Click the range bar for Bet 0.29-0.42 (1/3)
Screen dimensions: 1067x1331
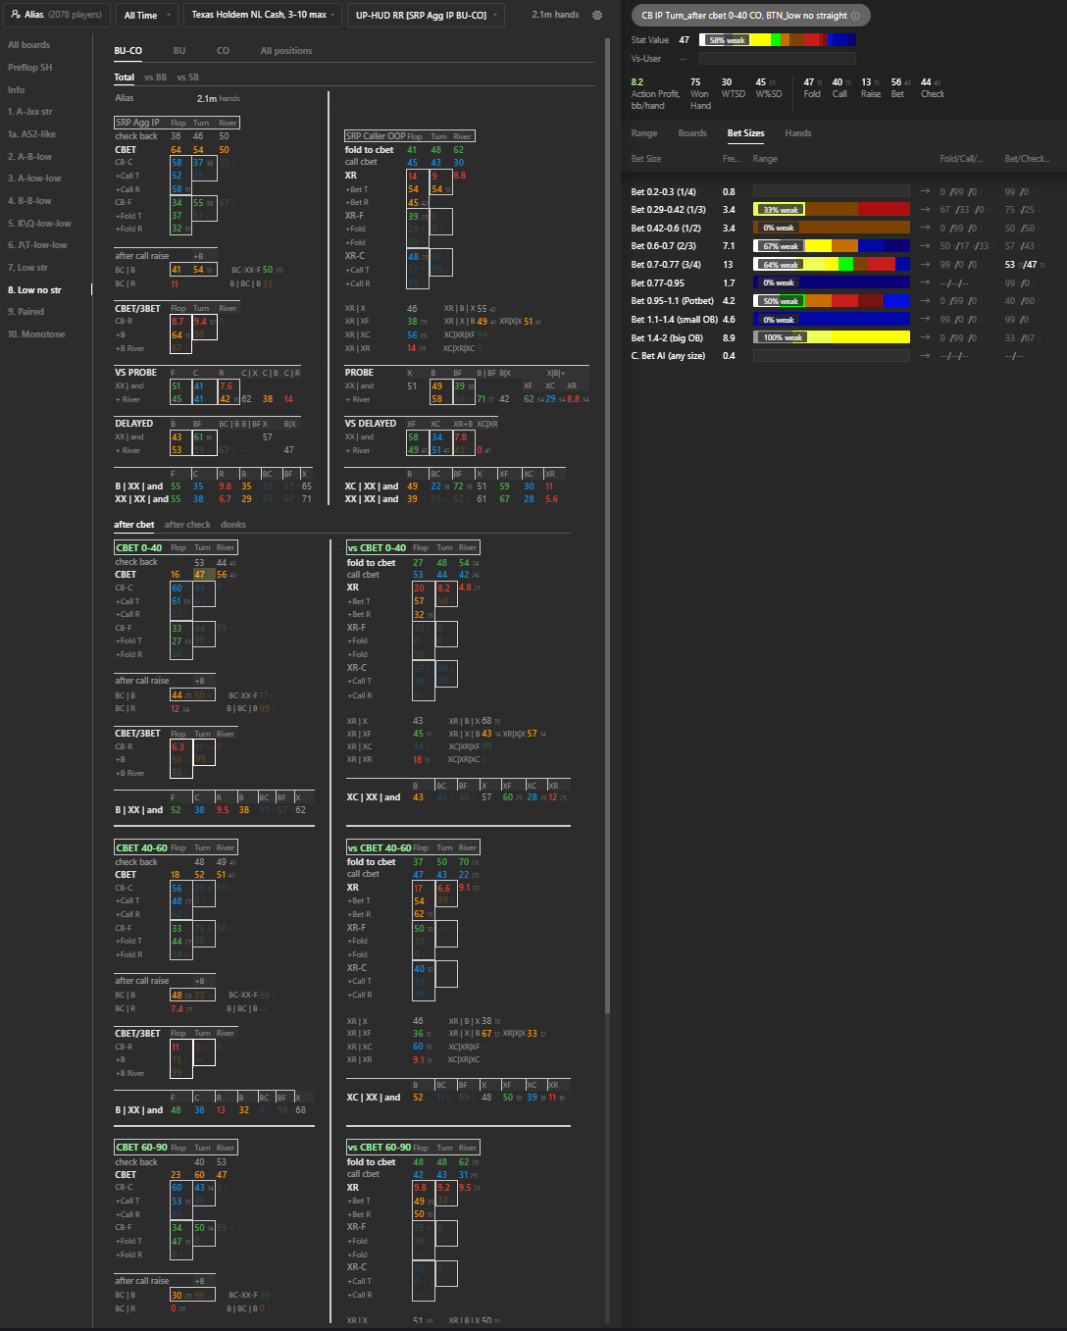pyautogui.click(x=832, y=209)
